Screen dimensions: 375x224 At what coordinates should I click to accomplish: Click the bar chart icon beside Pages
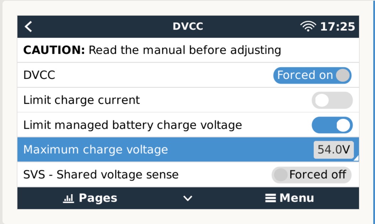tap(68, 199)
